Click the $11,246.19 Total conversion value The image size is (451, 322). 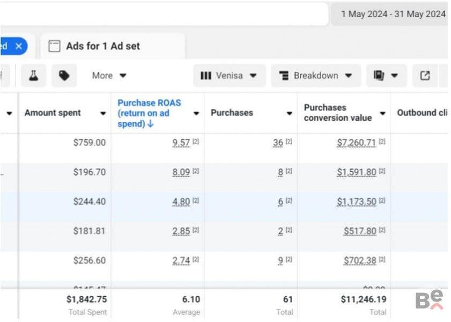(364, 299)
